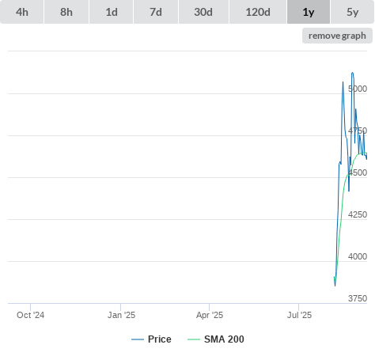Click the blue Price legend line marker

pos(138,339)
